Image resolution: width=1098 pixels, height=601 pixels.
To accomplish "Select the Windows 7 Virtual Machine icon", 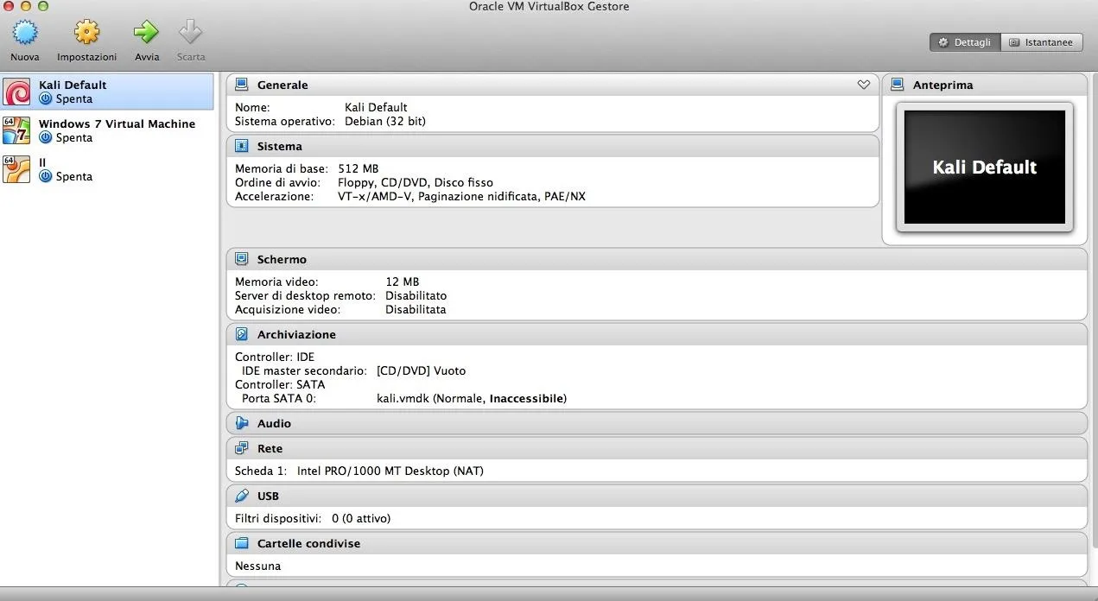I will click(x=17, y=130).
